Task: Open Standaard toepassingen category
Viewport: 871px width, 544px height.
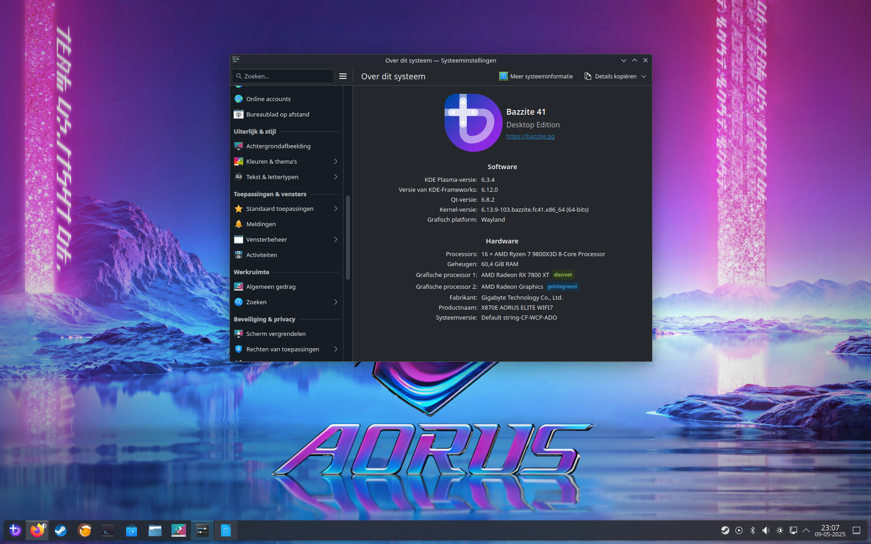Action: tap(286, 209)
